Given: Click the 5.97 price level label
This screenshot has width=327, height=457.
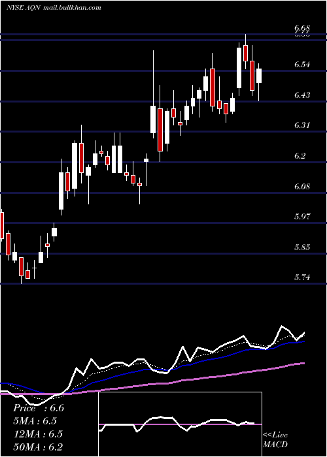Looking at the screenshot, I should coord(302,217).
